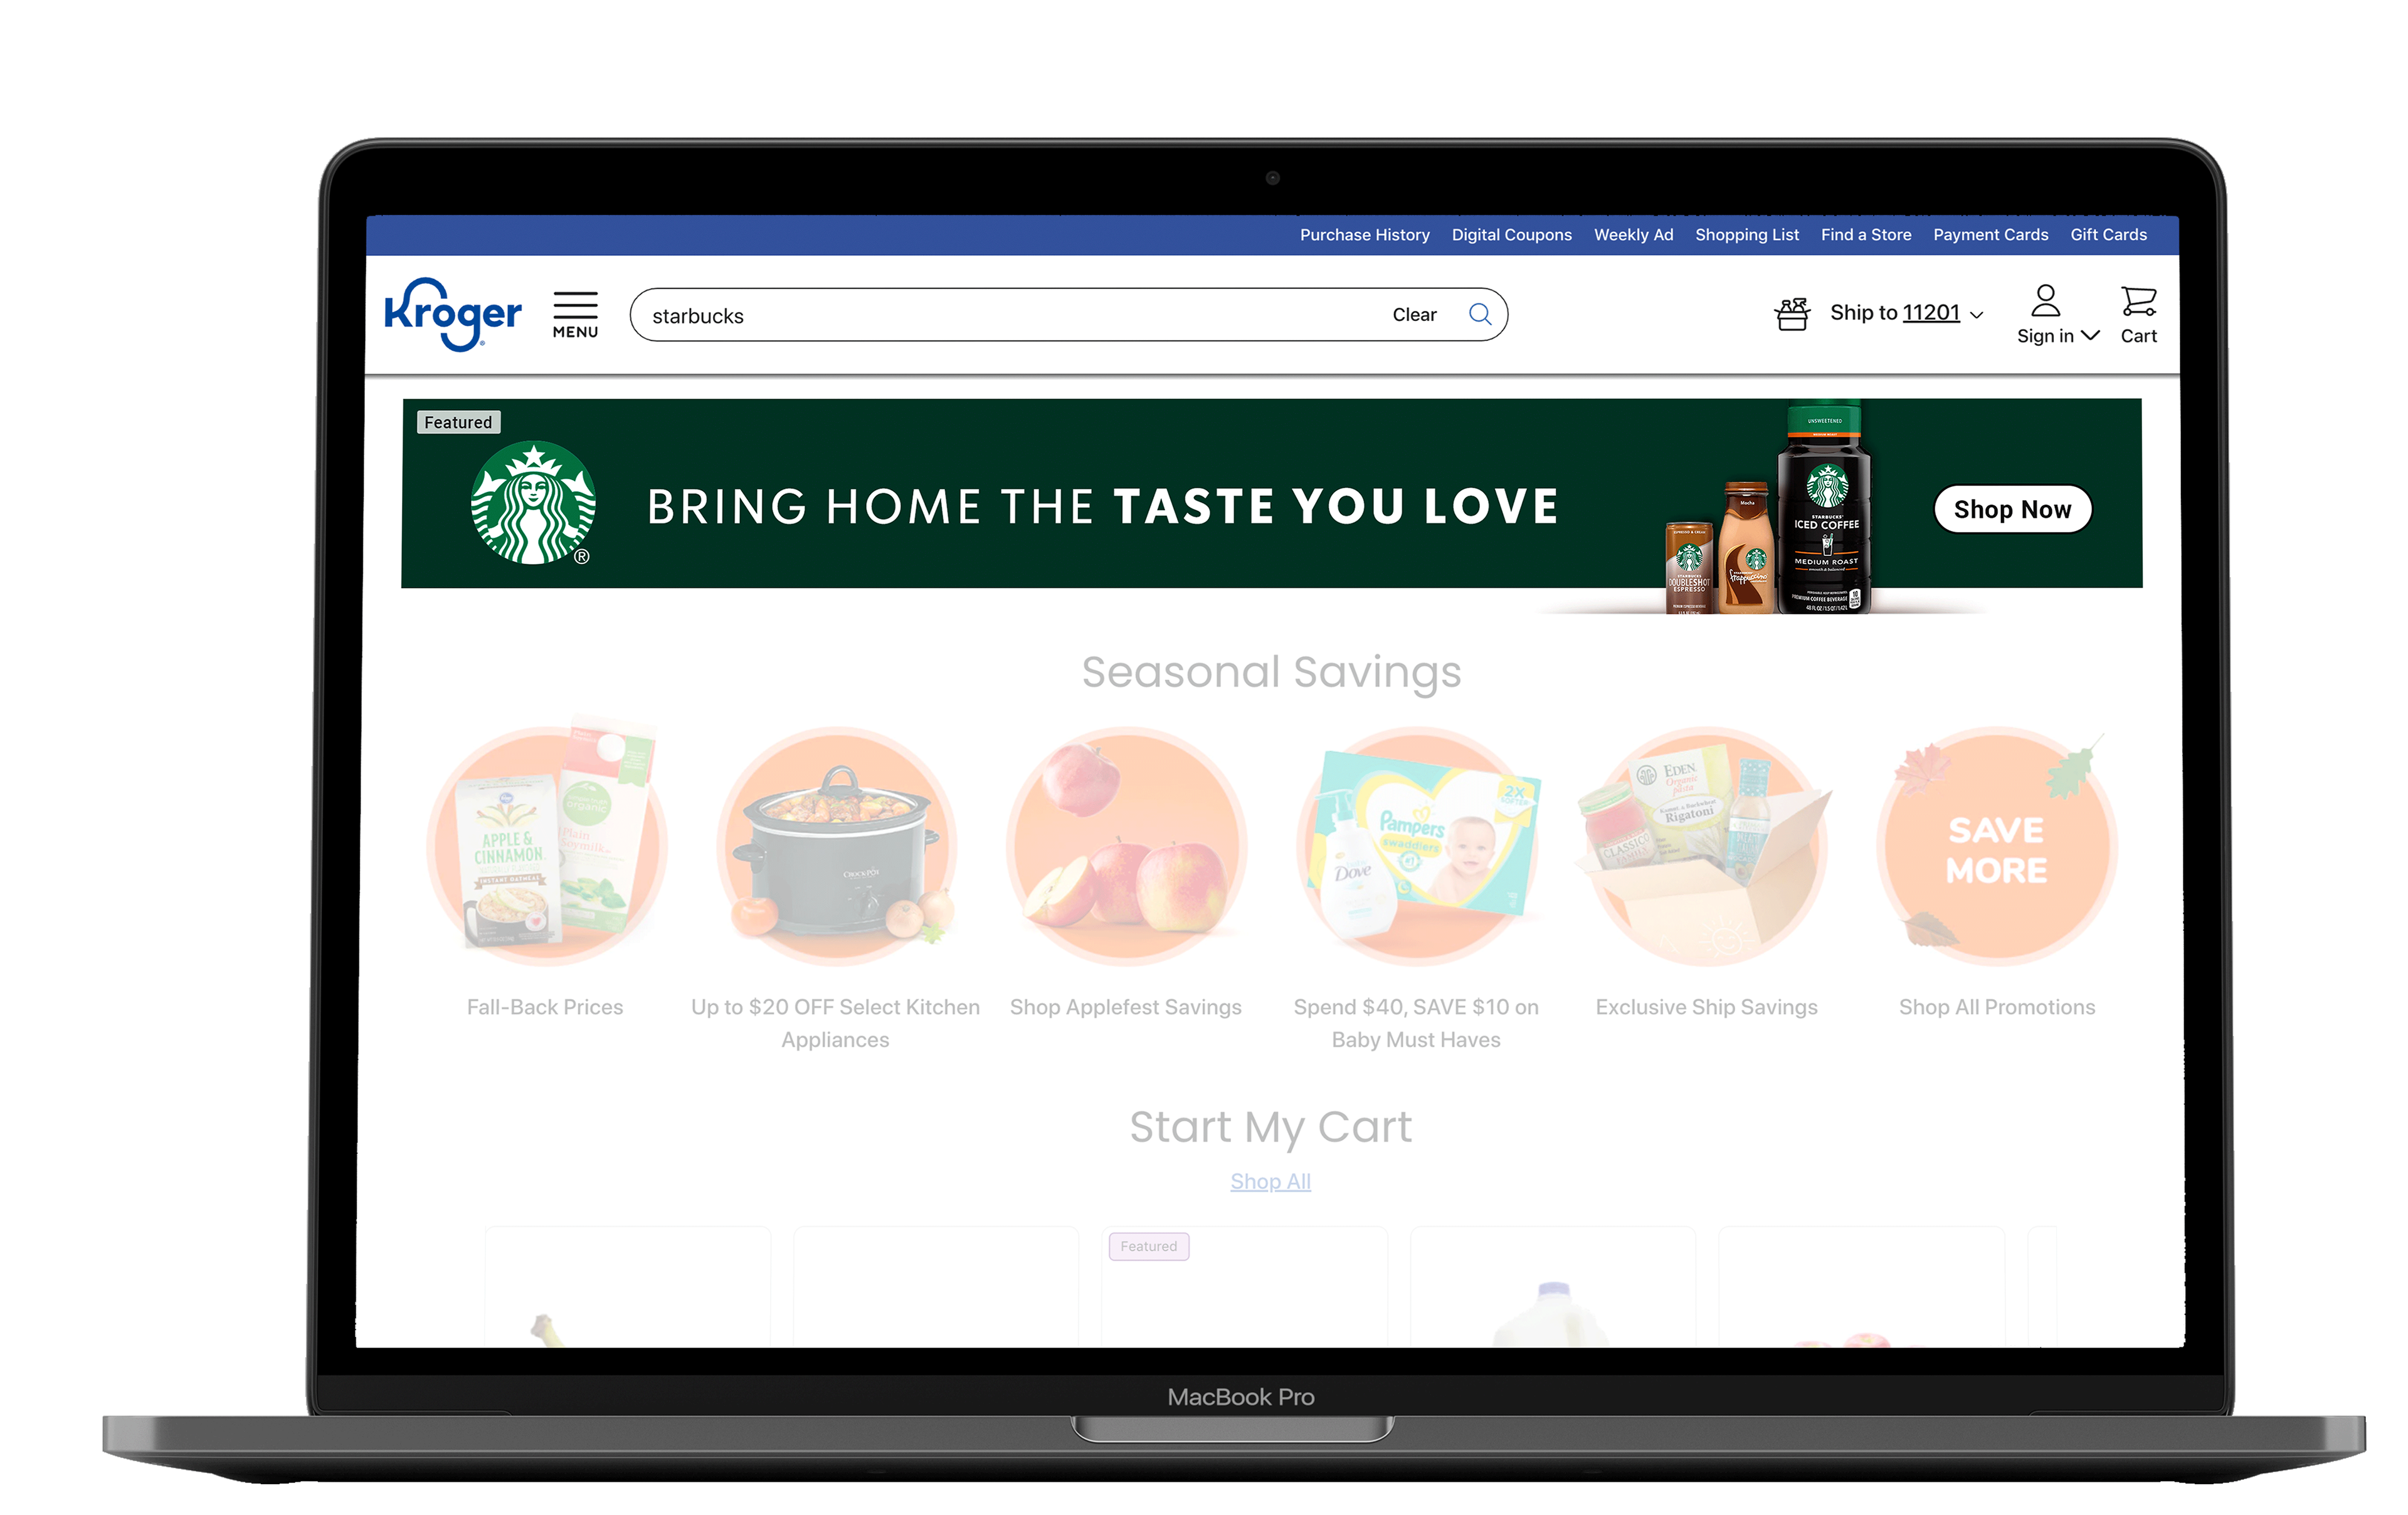
Task: Click the Seasonal Savings heading
Action: pyautogui.click(x=1271, y=673)
